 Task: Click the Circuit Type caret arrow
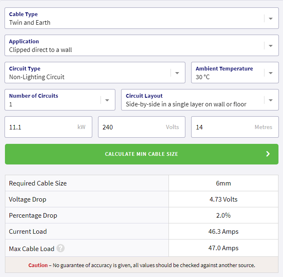click(x=177, y=73)
